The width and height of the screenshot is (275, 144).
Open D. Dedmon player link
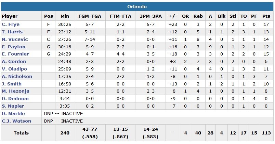[x=15, y=99]
